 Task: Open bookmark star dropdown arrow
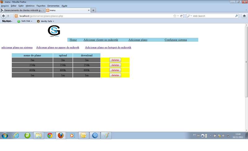(178, 16)
